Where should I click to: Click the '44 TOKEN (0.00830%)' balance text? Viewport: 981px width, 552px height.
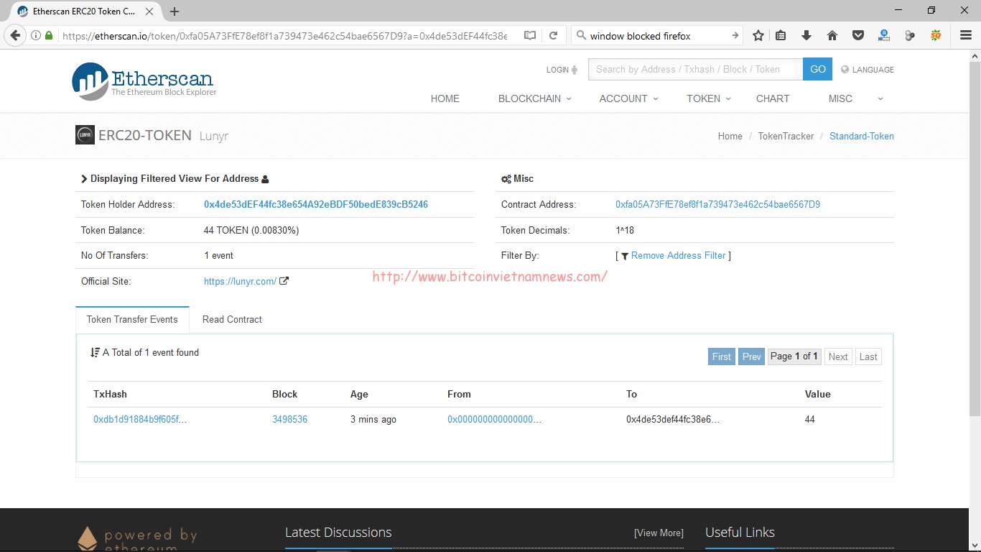[x=251, y=231]
